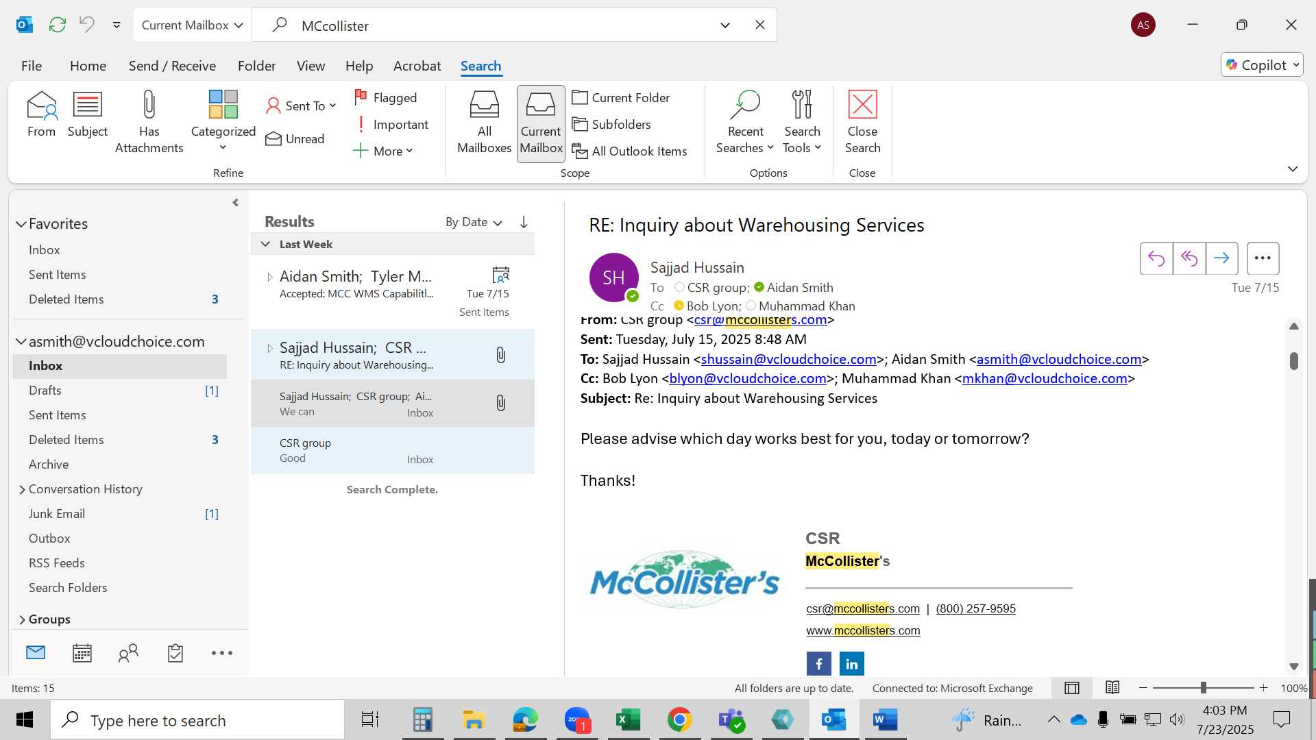Open www.mccollisters.com link
Image resolution: width=1316 pixels, height=740 pixels.
coord(863,630)
